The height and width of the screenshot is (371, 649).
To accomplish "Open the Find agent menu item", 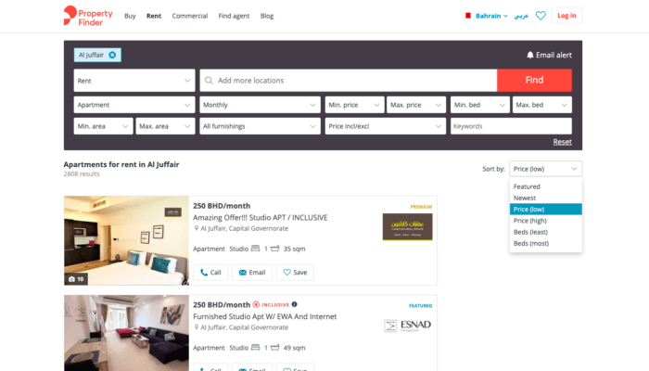I will click(234, 16).
